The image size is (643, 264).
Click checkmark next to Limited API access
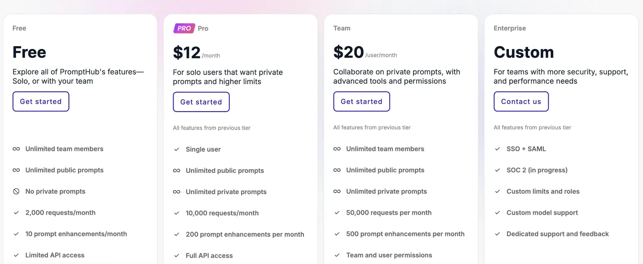[16, 255]
